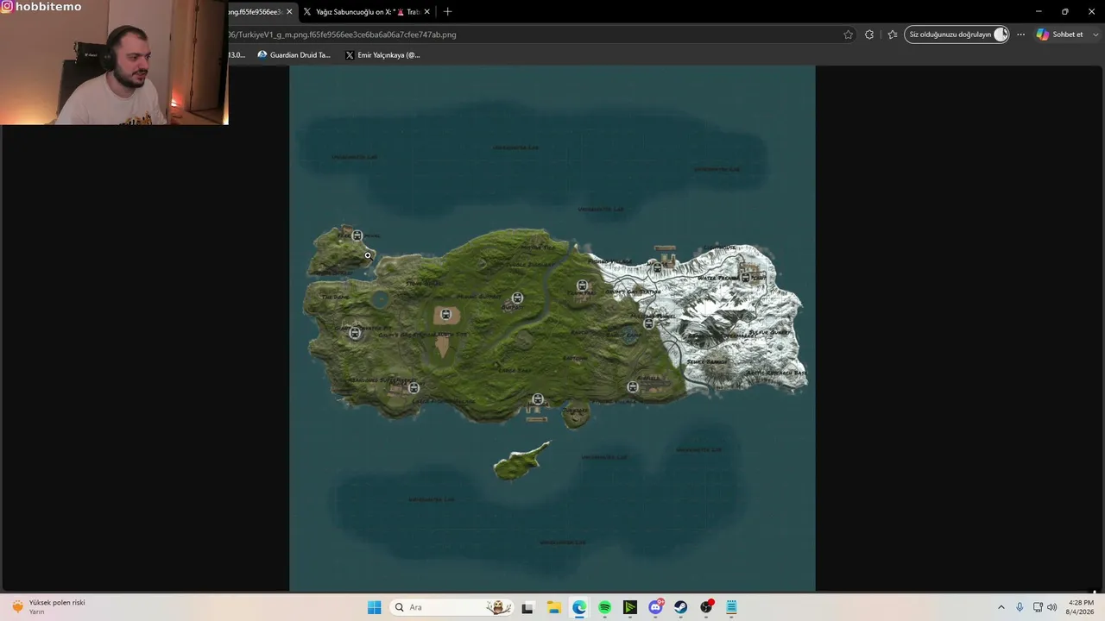Click the train icon at Giant Excavator Pit
1105x621 pixels.
[355, 333]
